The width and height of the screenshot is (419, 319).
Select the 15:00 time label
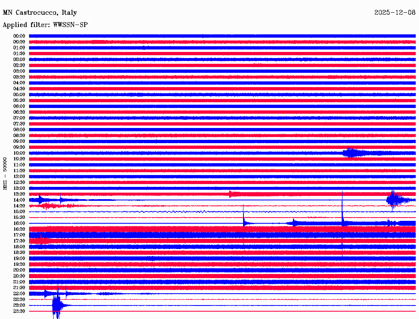pyautogui.click(x=19, y=211)
